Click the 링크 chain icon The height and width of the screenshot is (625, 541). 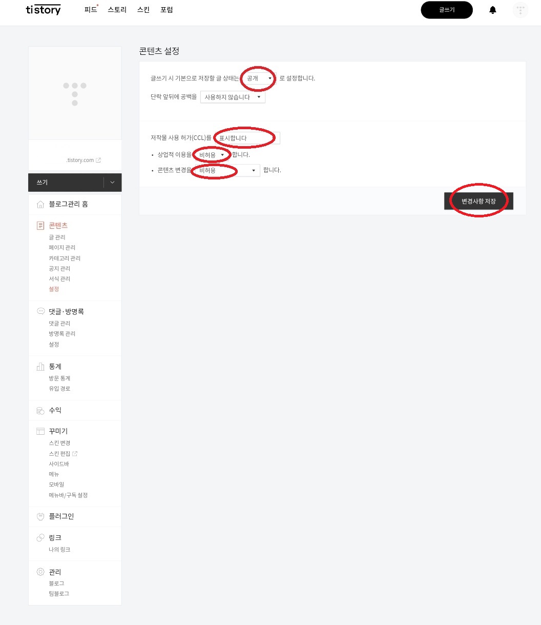[40, 537]
